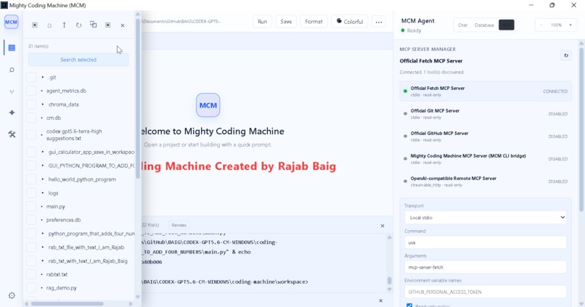This screenshot has height=307, width=585.
Task: Open the source control branch view
Action: click(12, 91)
